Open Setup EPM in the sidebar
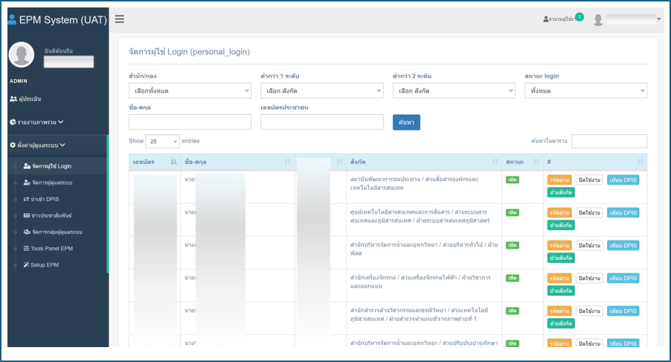Screen dimensions: 671x362 pos(41,264)
